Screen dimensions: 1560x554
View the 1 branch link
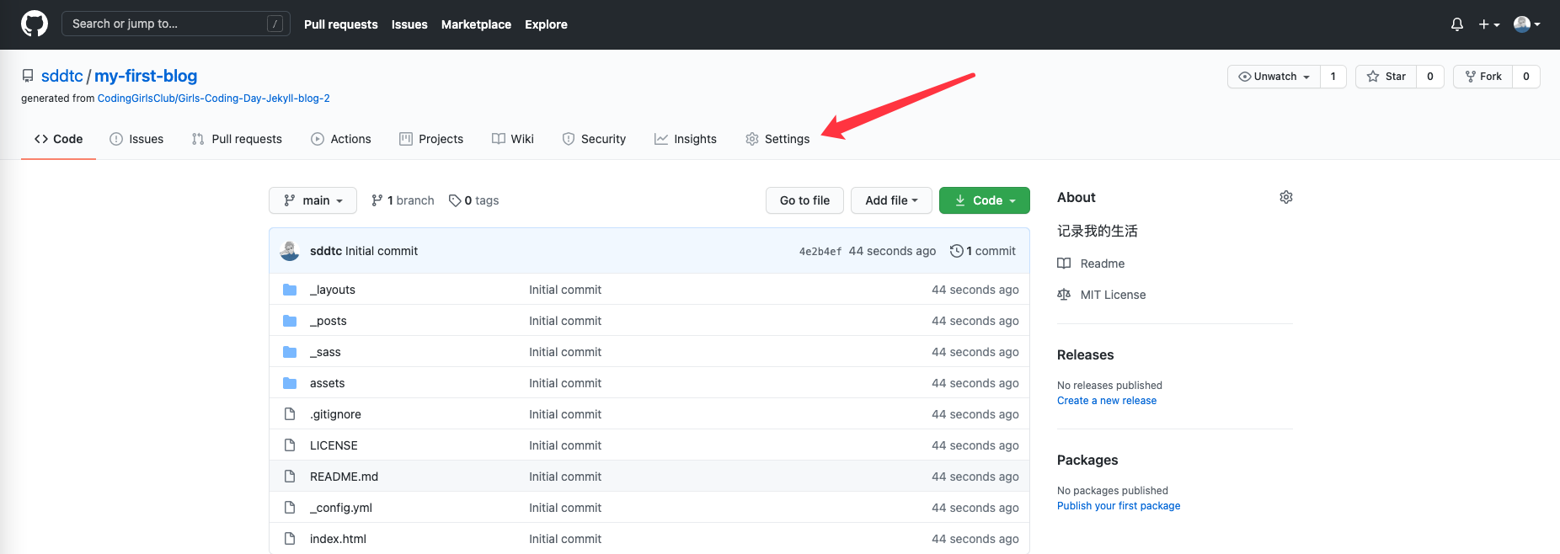tap(403, 200)
